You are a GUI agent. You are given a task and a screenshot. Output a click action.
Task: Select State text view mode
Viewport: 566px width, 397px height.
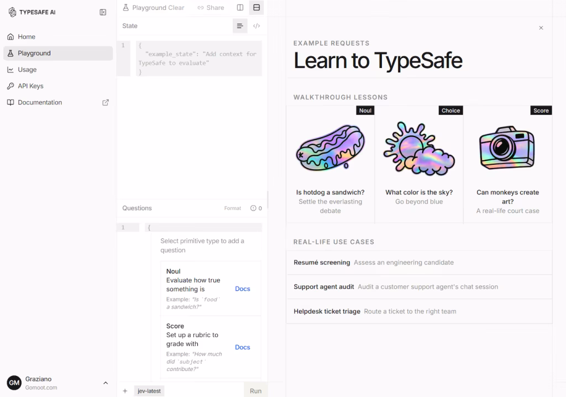click(240, 26)
